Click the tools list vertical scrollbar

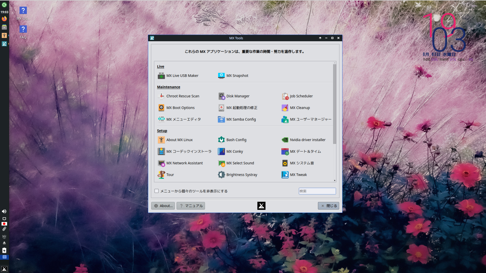pyautogui.click(x=335, y=104)
